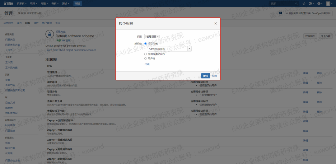
Task: Click 编辑 in the 管理冲刺 row
Action: pyautogui.click(x=306, y=92)
